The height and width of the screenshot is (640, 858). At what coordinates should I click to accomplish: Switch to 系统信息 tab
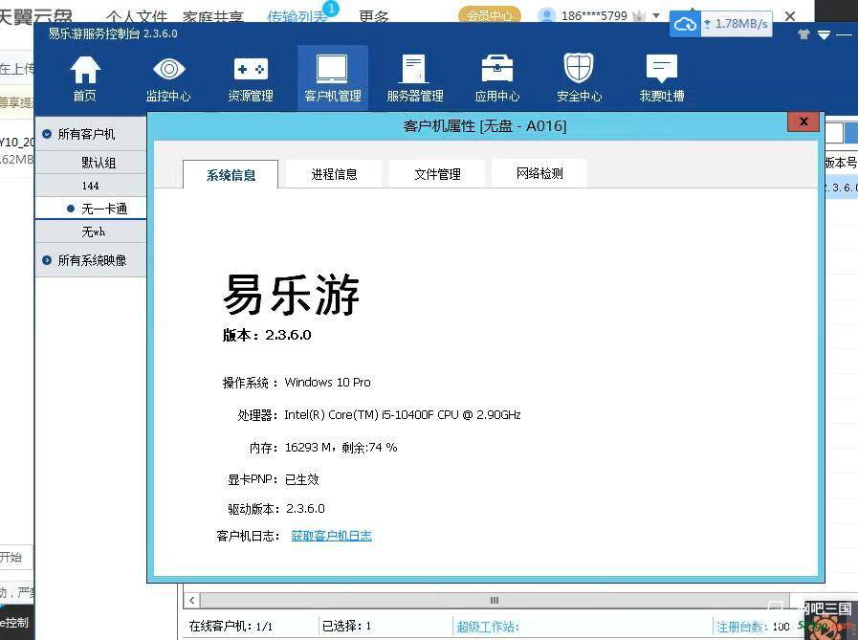pyautogui.click(x=231, y=175)
